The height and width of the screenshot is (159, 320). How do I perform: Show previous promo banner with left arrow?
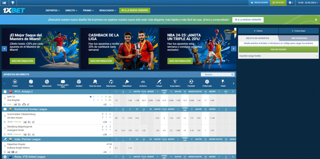pyautogui.click(x=4, y=49)
